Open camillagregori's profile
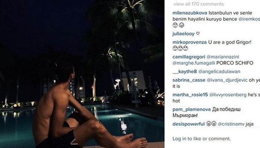 [189, 57]
